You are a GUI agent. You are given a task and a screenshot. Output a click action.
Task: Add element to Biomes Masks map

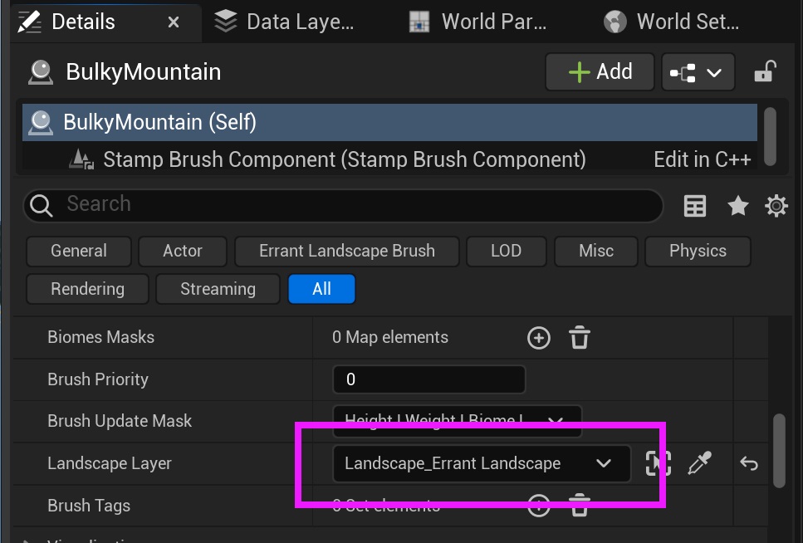[539, 338]
